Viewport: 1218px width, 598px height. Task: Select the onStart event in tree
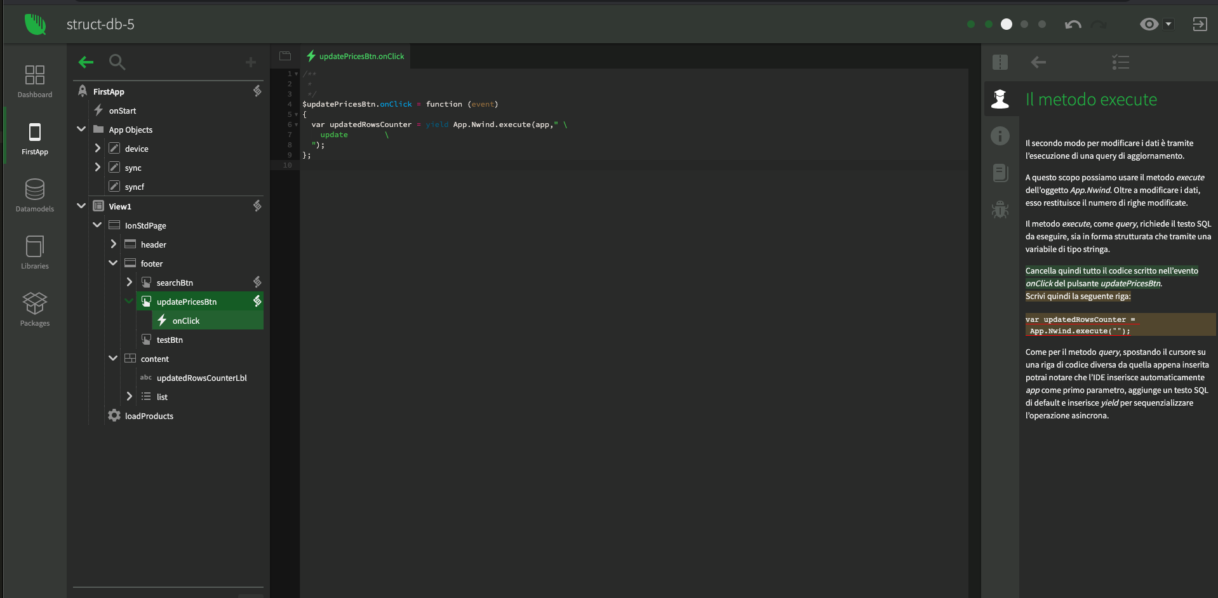123,110
